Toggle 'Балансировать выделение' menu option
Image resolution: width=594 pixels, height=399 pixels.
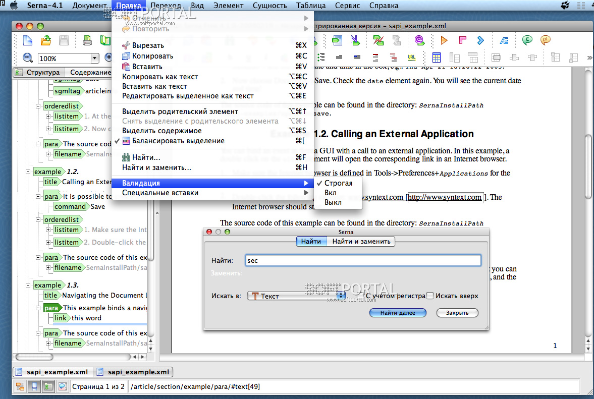[212, 141]
